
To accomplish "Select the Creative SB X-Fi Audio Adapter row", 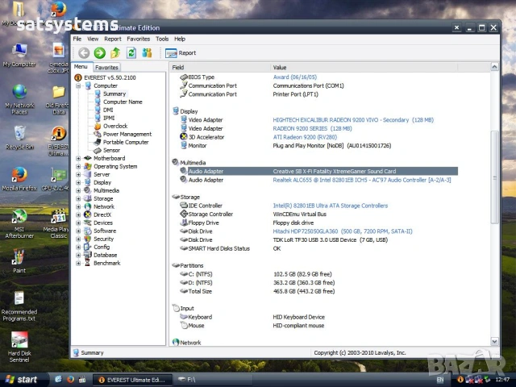I will [318, 171].
